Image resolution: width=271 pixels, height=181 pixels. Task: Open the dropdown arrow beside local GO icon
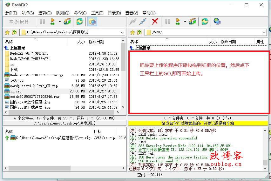point(60,22)
